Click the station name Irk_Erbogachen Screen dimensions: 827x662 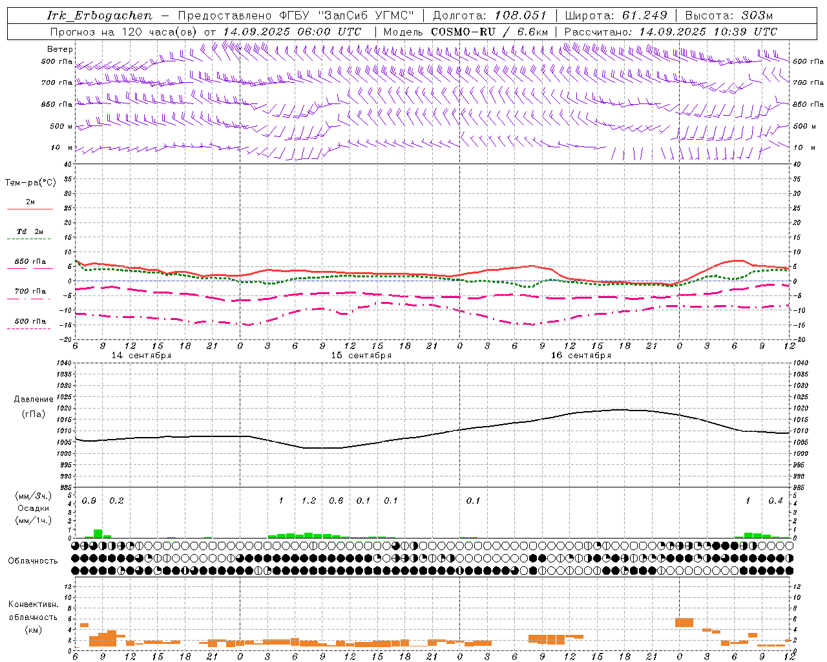pyautogui.click(x=99, y=16)
